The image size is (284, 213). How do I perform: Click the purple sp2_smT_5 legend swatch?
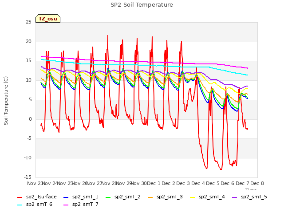point(235,197)
